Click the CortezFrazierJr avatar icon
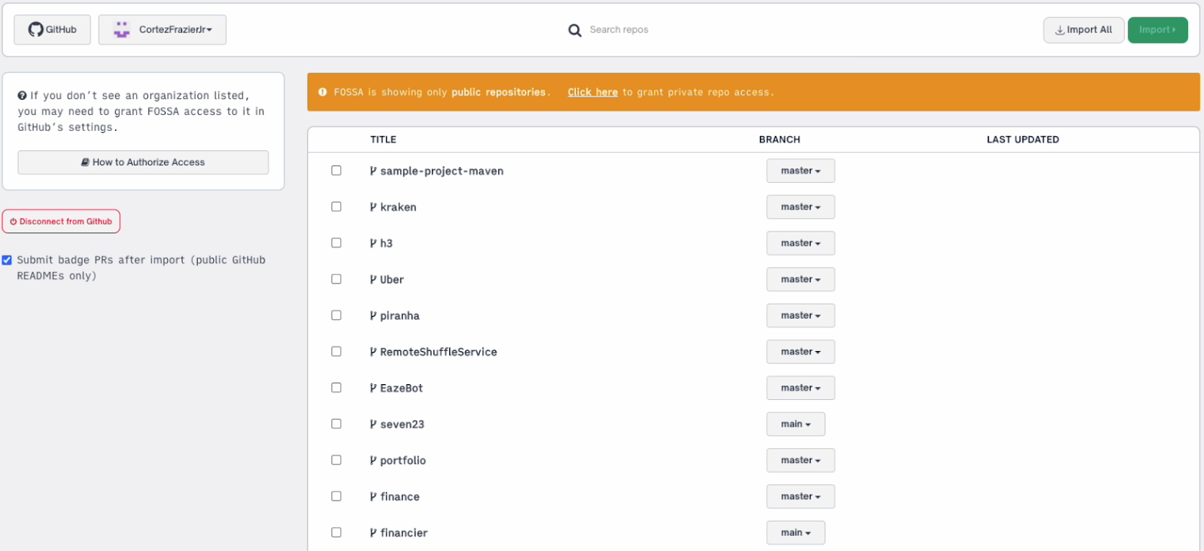The height and width of the screenshot is (551, 1204). pyautogui.click(x=121, y=29)
